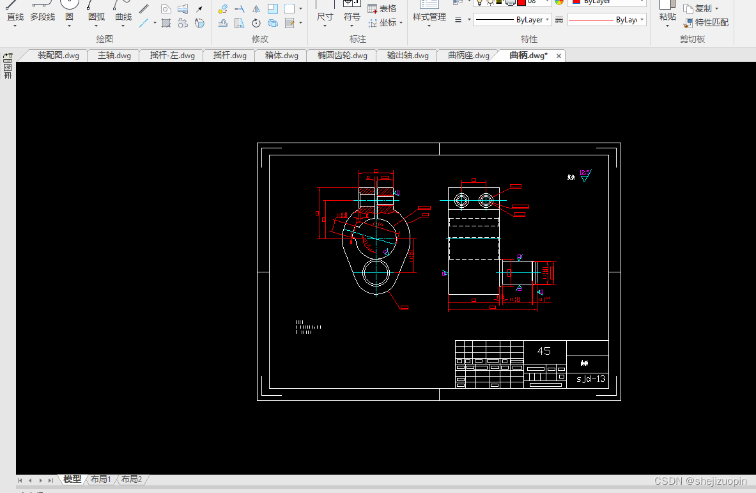Click the text-circle icon in draw group
The image size is (756, 493).
[199, 22]
